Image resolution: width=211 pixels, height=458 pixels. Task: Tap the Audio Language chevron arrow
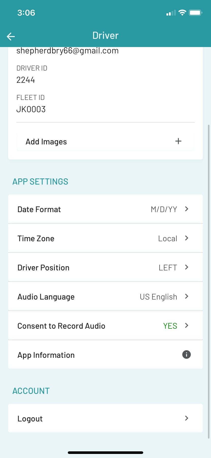tap(187, 296)
